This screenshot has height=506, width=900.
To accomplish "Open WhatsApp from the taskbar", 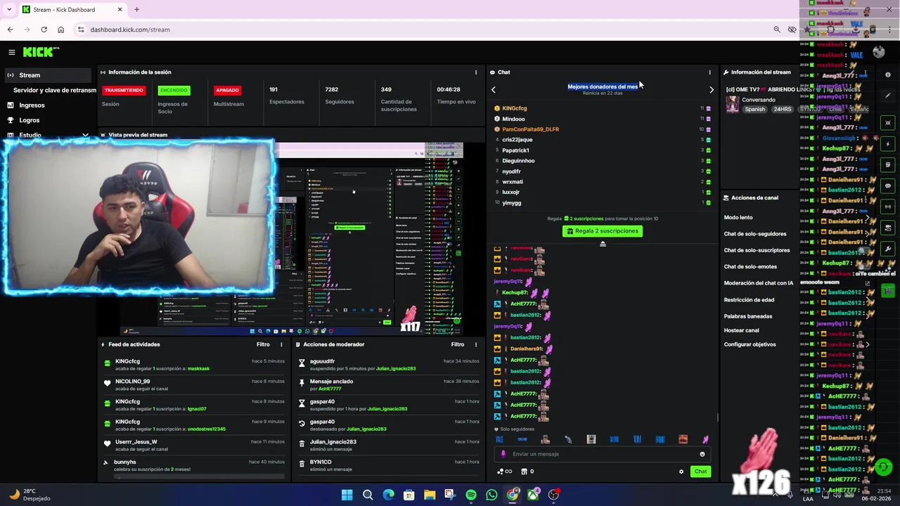I will click(491, 495).
